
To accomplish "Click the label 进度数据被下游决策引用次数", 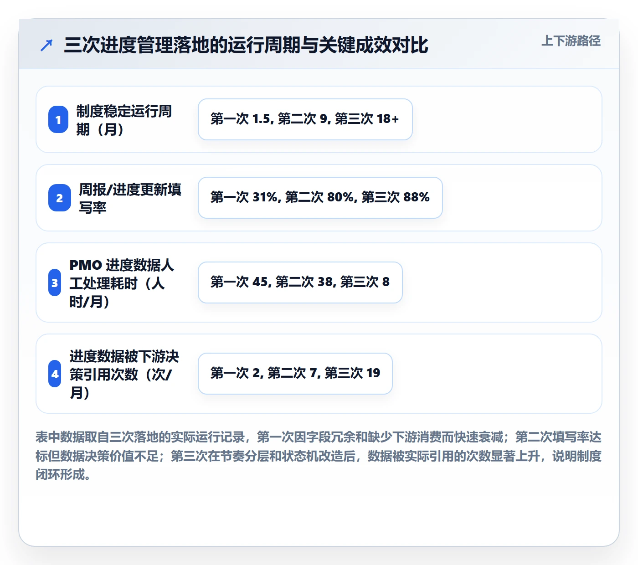I will pos(124,374).
